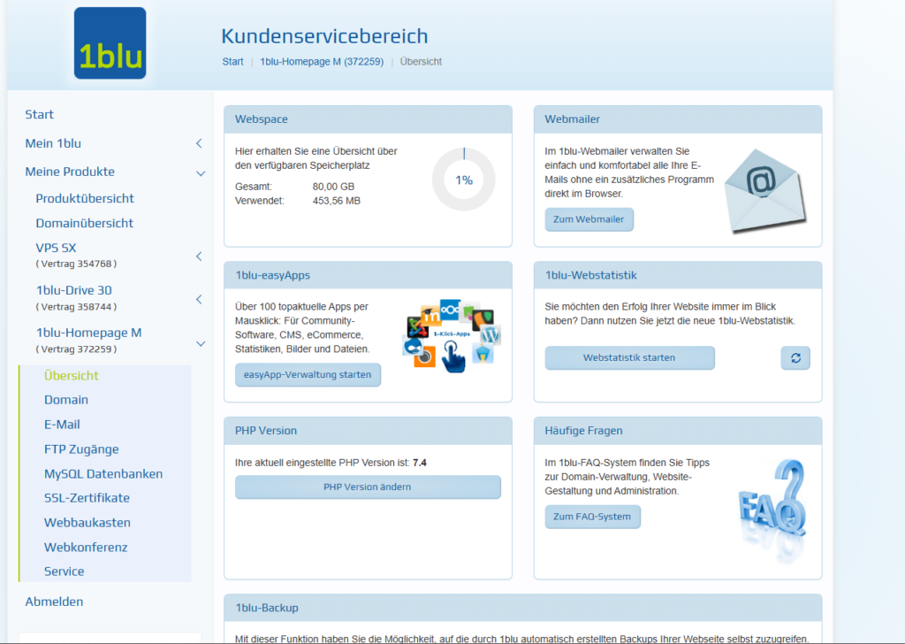
Task: Click the refresh icon beside Webstatistik starten
Action: pyautogui.click(x=795, y=358)
